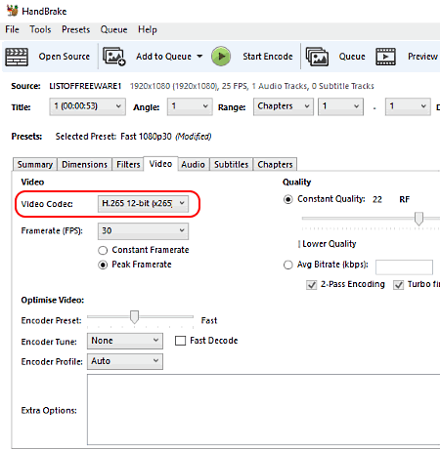This screenshot has height=450, width=440.
Task: Select the Constant Quality radio button
Action: tap(287, 199)
